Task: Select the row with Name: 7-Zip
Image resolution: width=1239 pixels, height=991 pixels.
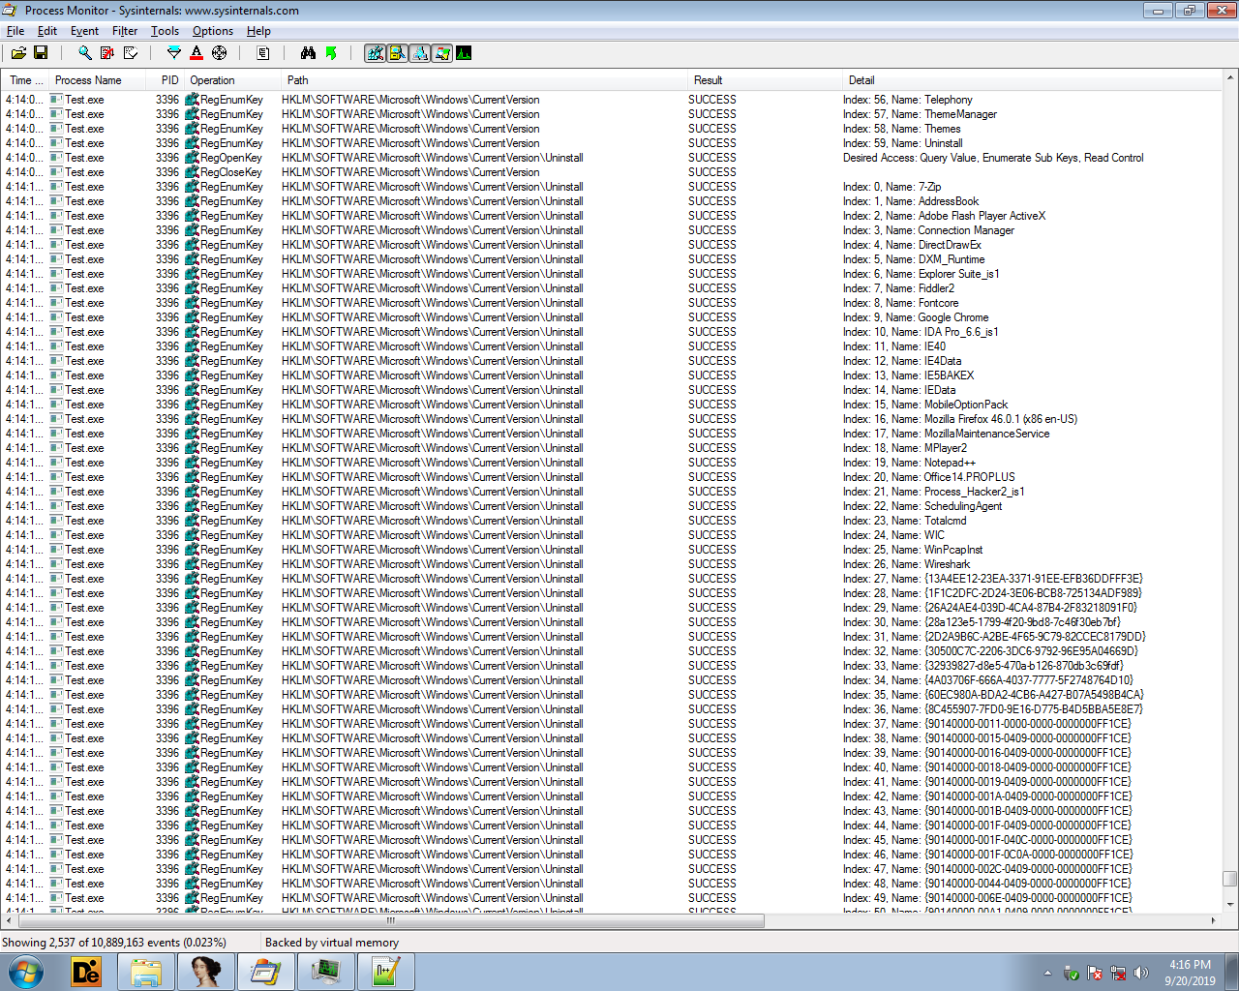Action: [612, 187]
